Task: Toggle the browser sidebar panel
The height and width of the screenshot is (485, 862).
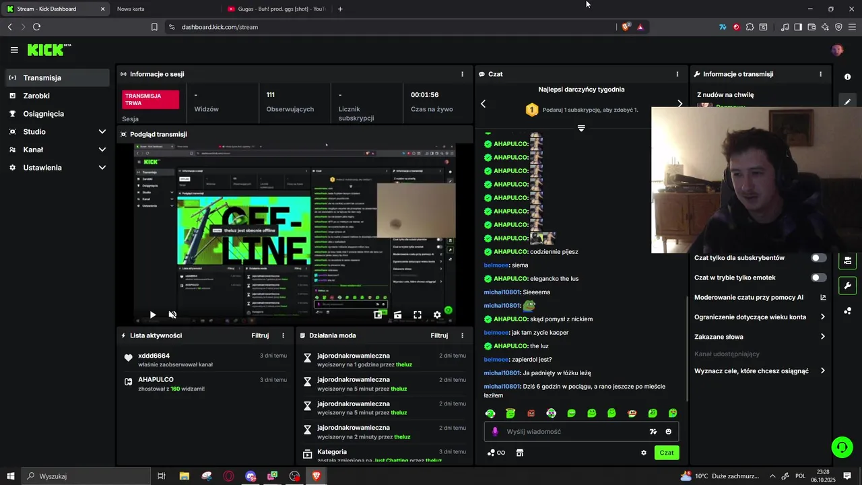Action: tap(798, 27)
